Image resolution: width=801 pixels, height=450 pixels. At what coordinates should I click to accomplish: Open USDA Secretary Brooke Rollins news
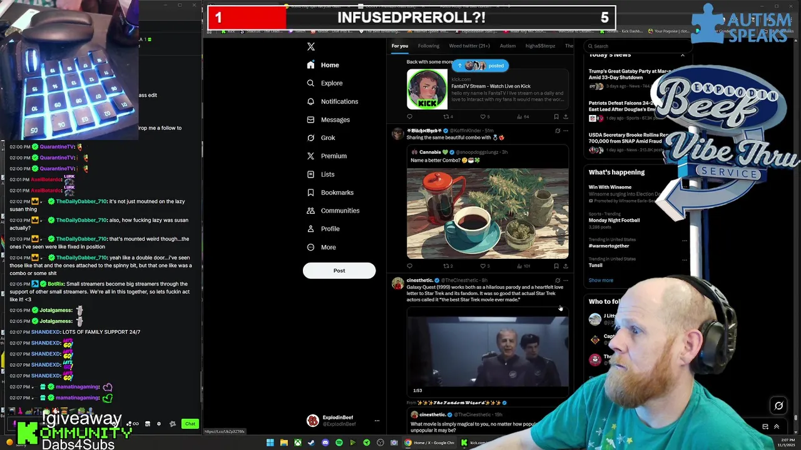[x=629, y=142]
